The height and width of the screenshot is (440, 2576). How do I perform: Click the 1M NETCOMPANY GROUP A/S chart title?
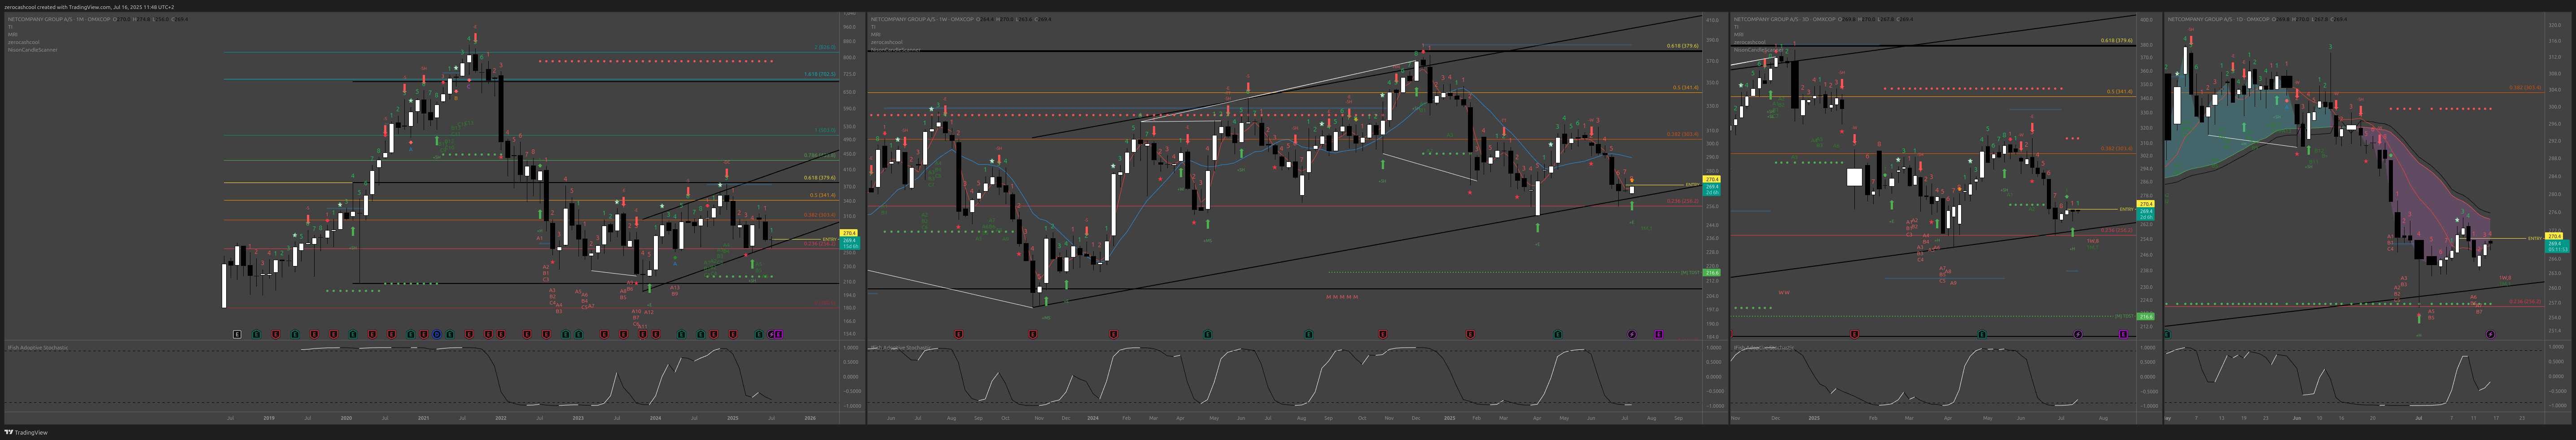click(x=59, y=19)
